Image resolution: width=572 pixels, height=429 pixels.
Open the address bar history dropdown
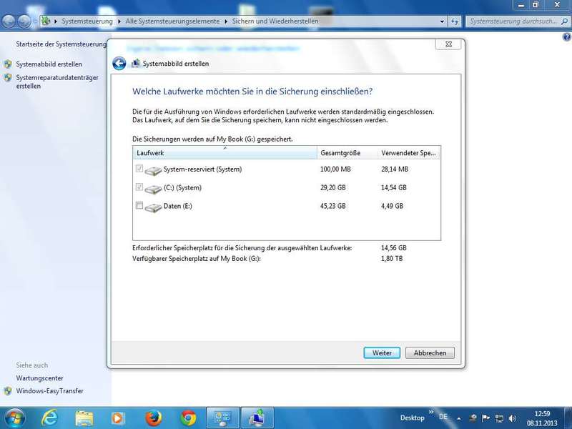click(442, 21)
